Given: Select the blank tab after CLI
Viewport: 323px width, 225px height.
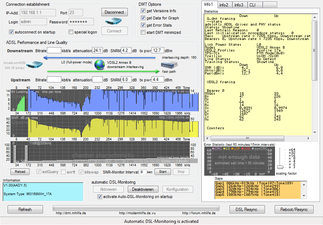Looking at the screenshot, I should [270, 5].
